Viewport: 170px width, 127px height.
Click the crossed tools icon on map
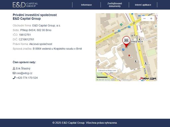pos(132,35)
